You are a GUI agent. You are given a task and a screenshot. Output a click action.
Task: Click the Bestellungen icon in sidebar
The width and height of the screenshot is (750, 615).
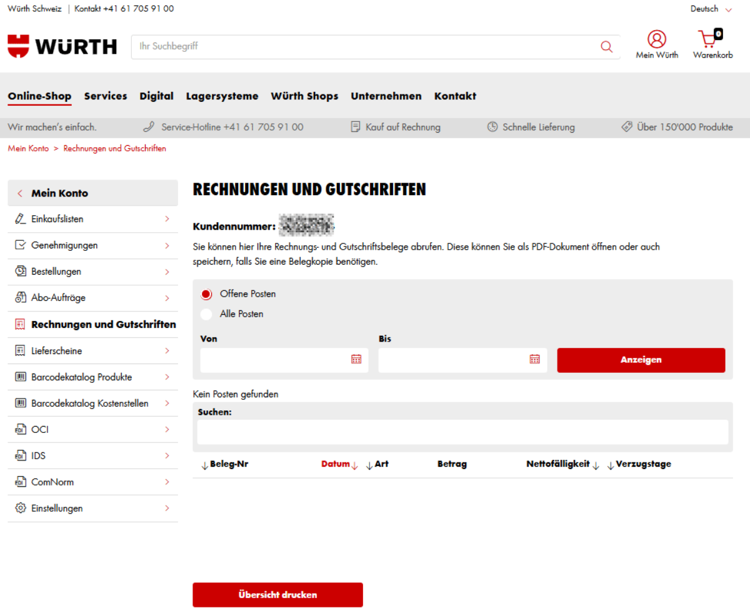point(20,272)
